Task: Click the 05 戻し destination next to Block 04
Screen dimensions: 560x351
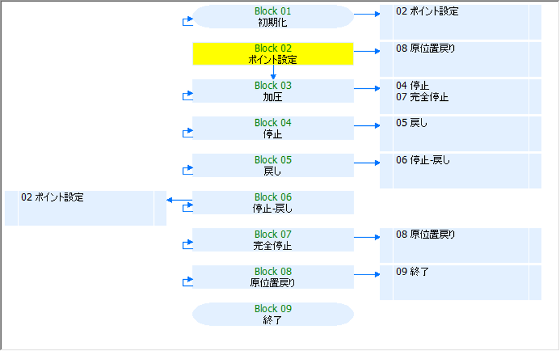Action: tap(412, 123)
